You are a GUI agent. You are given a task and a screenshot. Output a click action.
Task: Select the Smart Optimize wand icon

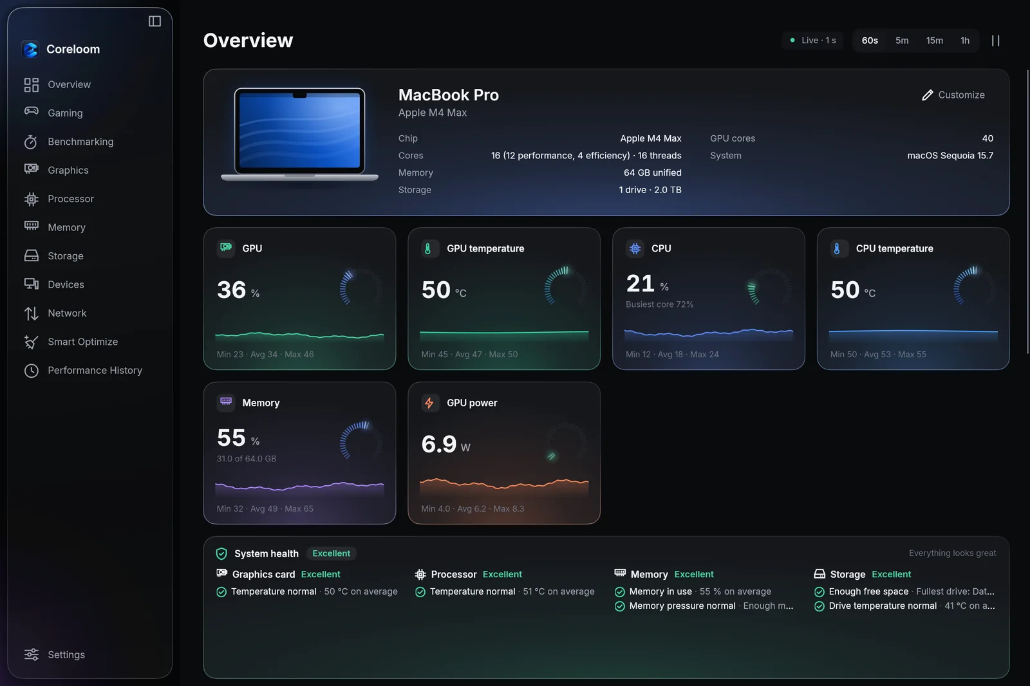point(31,342)
